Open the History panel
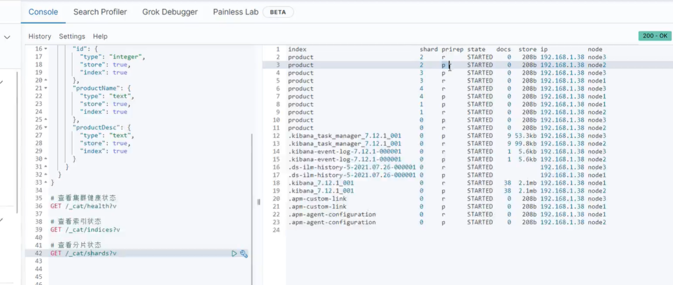673x285 pixels. pyautogui.click(x=40, y=36)
